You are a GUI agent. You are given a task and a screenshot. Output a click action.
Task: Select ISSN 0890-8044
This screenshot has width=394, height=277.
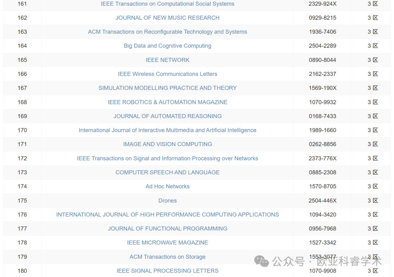[x=322, y=60]
